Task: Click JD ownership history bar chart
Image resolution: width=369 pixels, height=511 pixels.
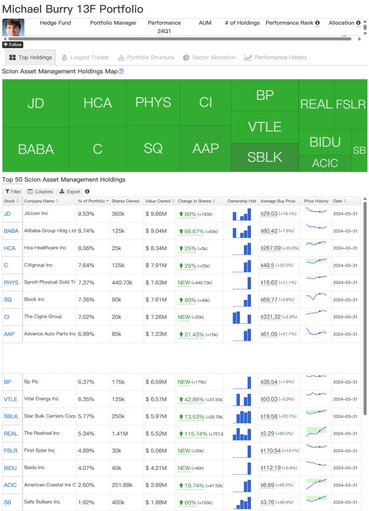Action: [x=242, y=214]
